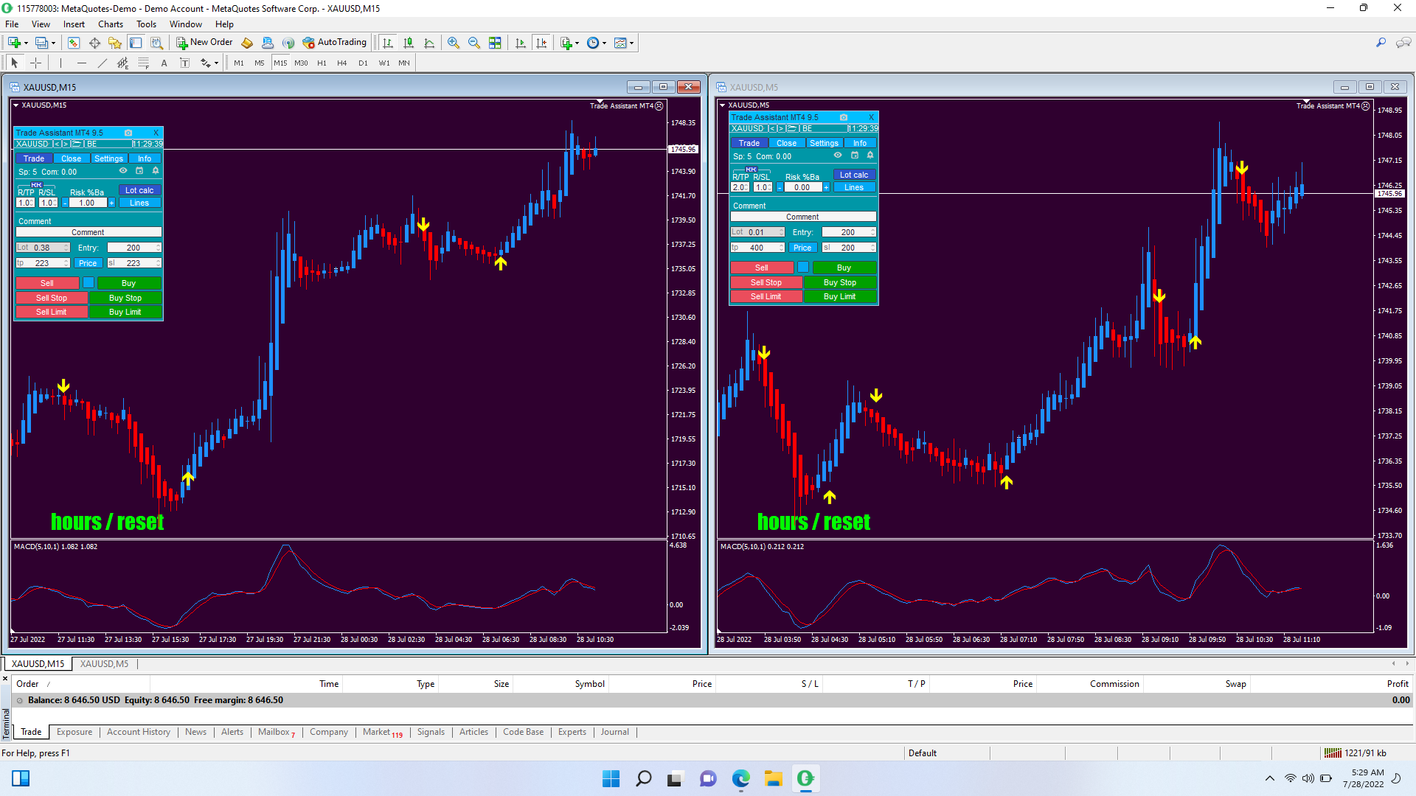The height and width of the screenshot is (796, 1416).
Task: Open the Charts menu
Action: (x=111, y=24)
